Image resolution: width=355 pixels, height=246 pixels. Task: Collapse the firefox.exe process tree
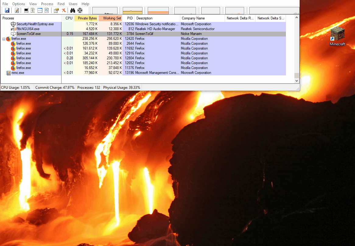coord(4,39)
